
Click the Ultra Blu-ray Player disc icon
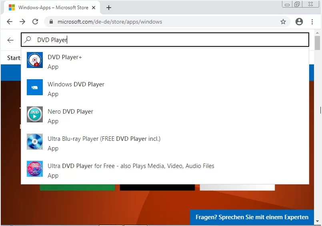click(x=35, y=142)
